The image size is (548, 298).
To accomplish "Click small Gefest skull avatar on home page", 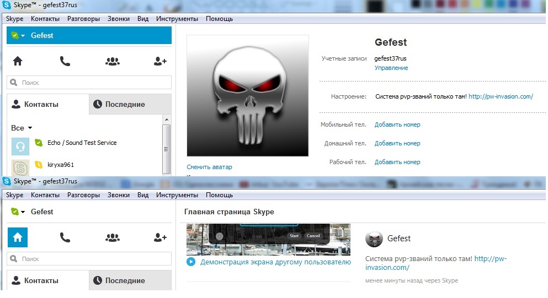I will [x=374, y=239].
